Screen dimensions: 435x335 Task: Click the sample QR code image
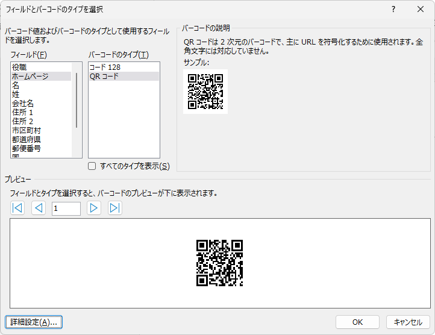pyautogui.click(x=205, y=91)
